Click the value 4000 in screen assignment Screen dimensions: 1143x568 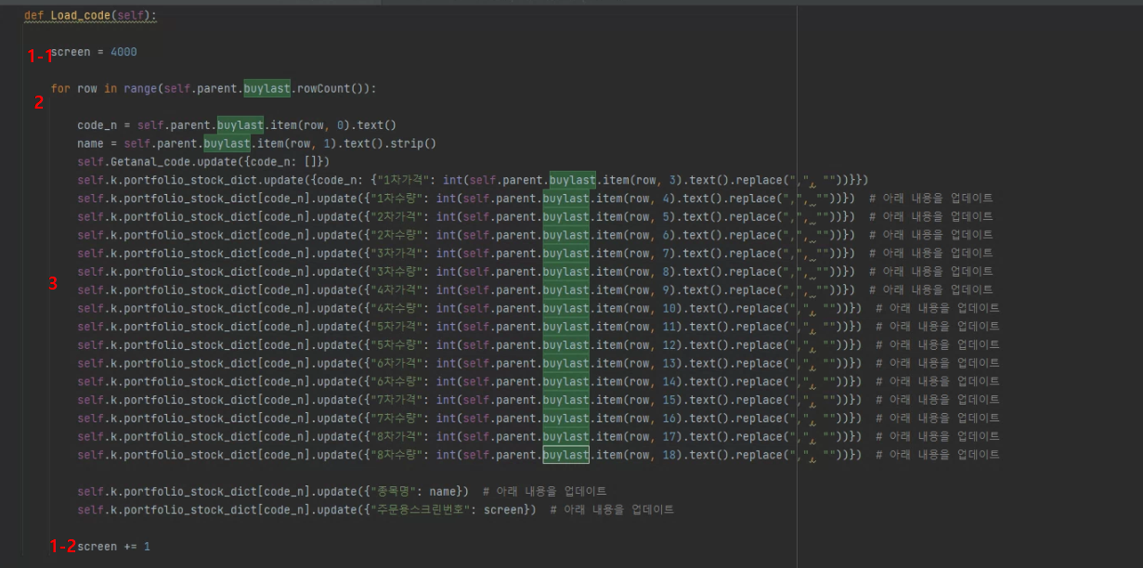(x=123, y=52)
